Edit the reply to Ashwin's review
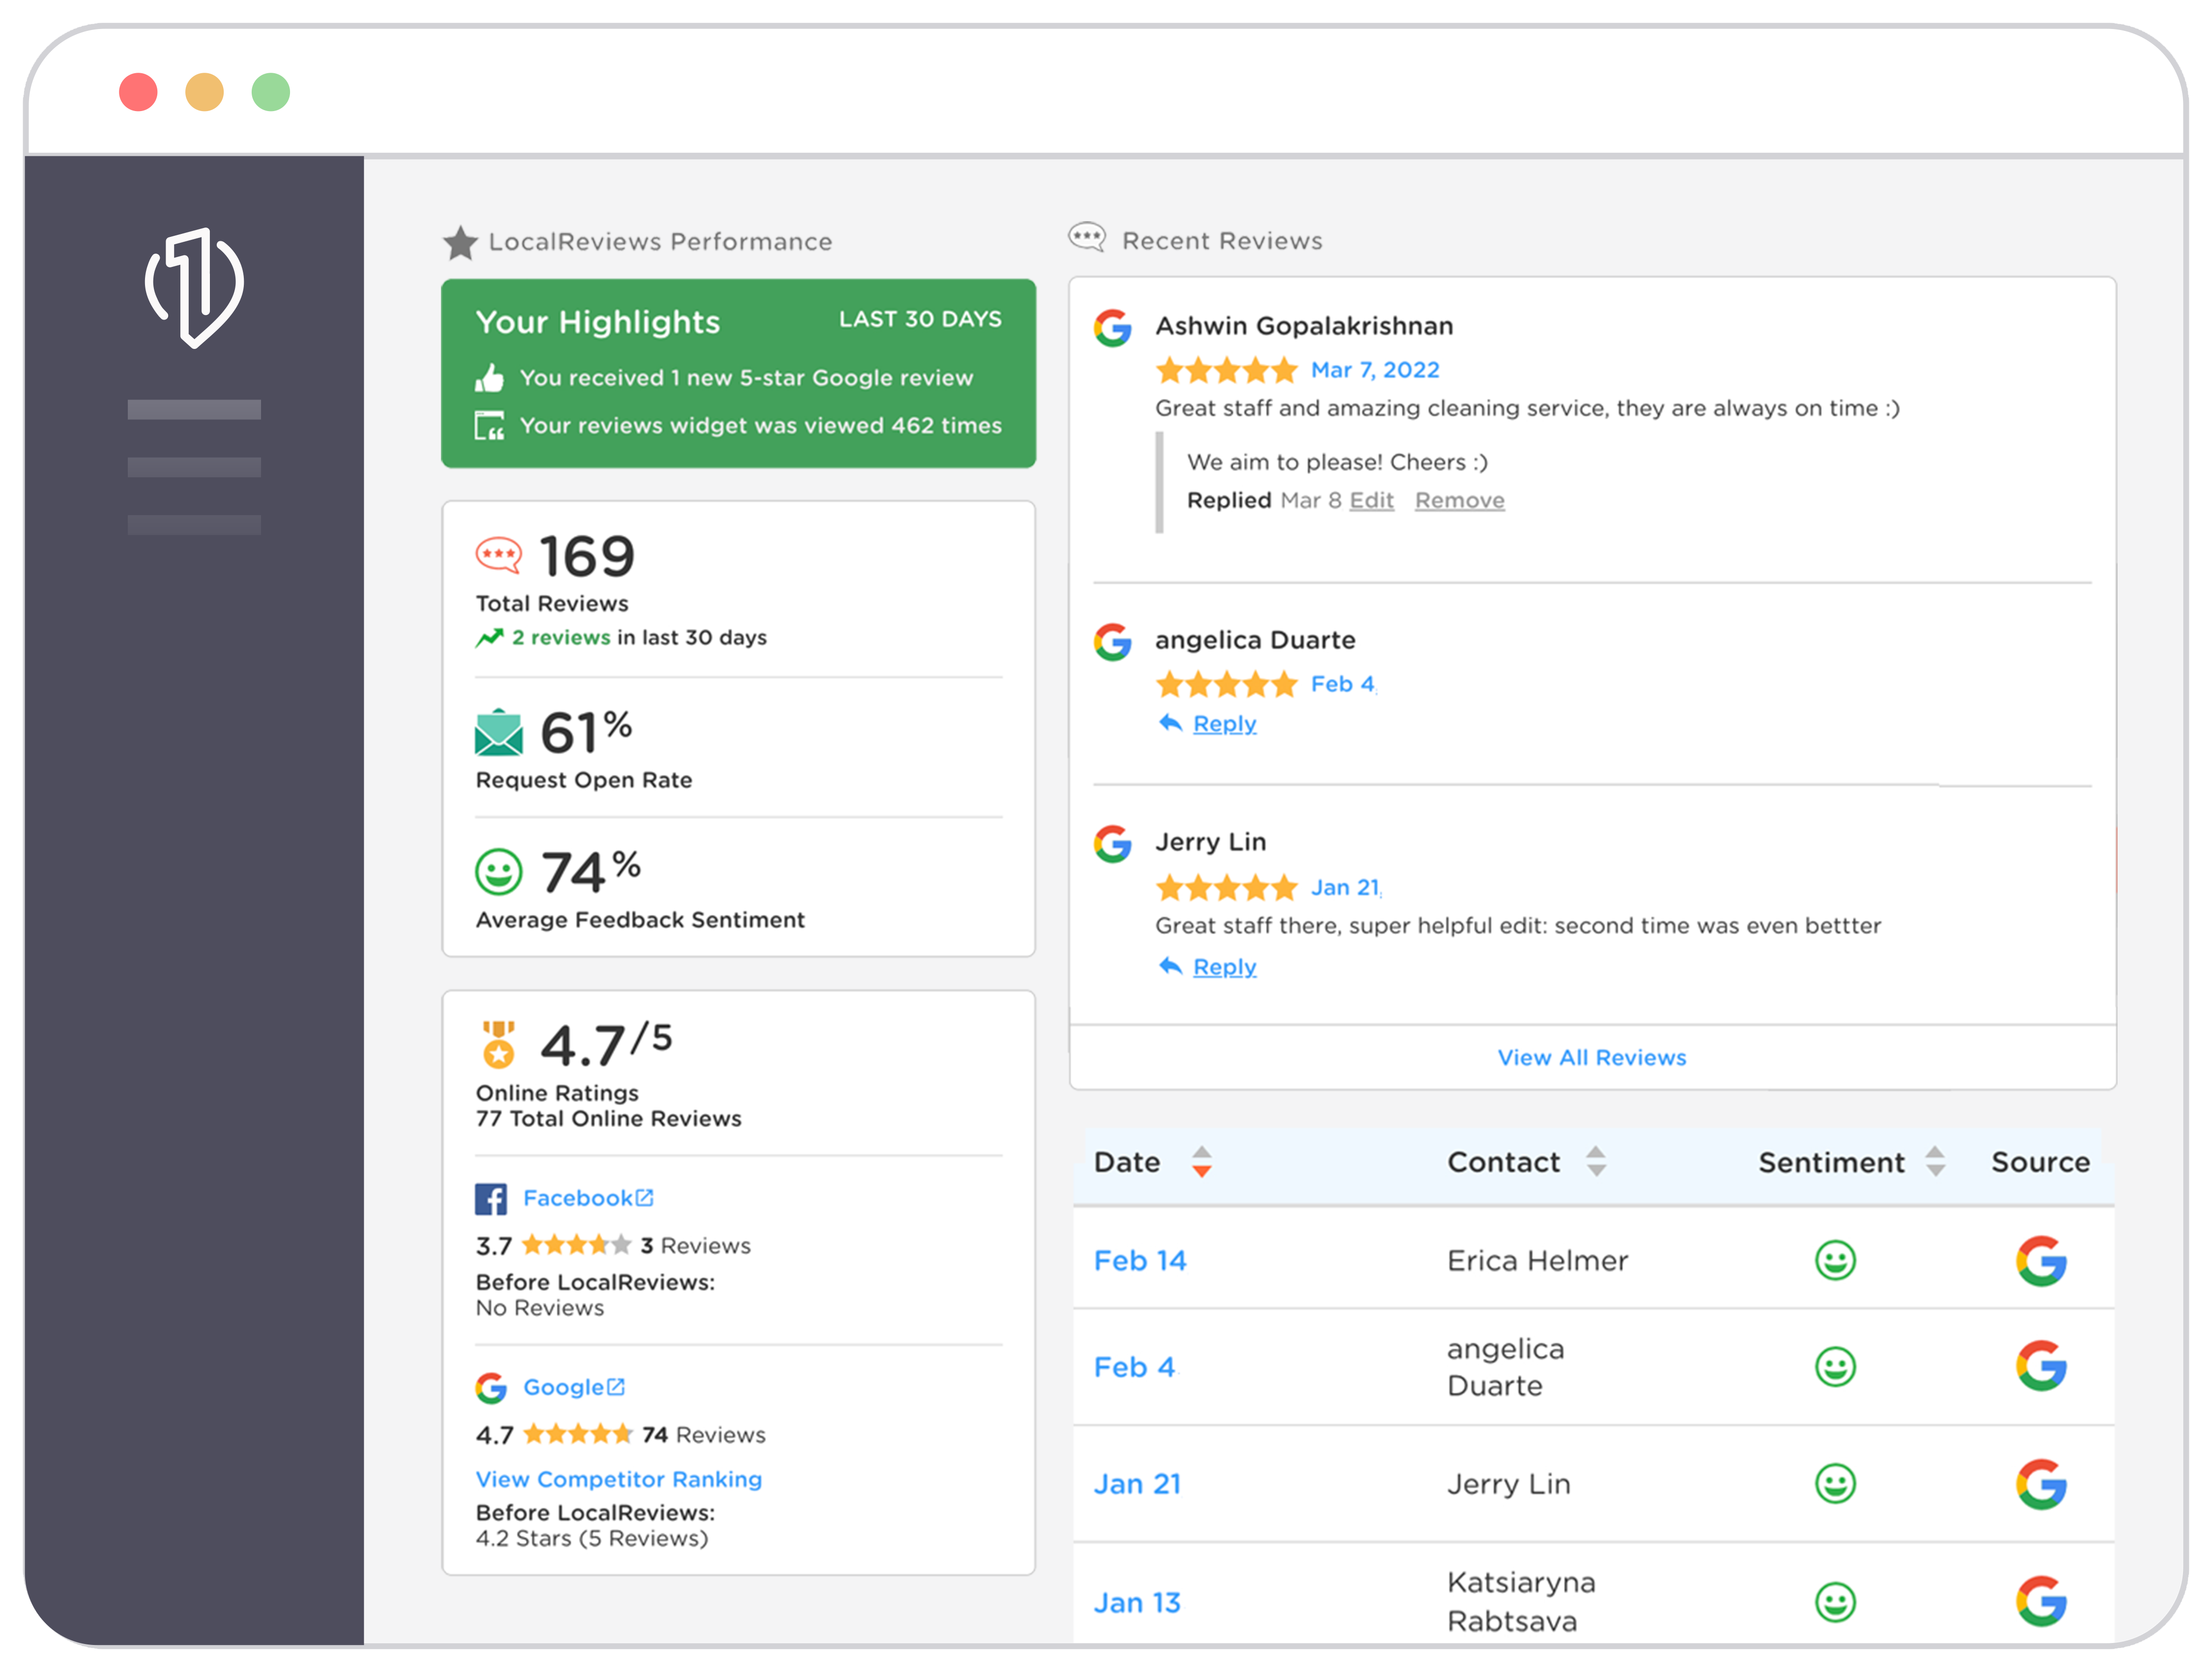This screenshot has height=1672, width=2212. tap(1371, 500)
